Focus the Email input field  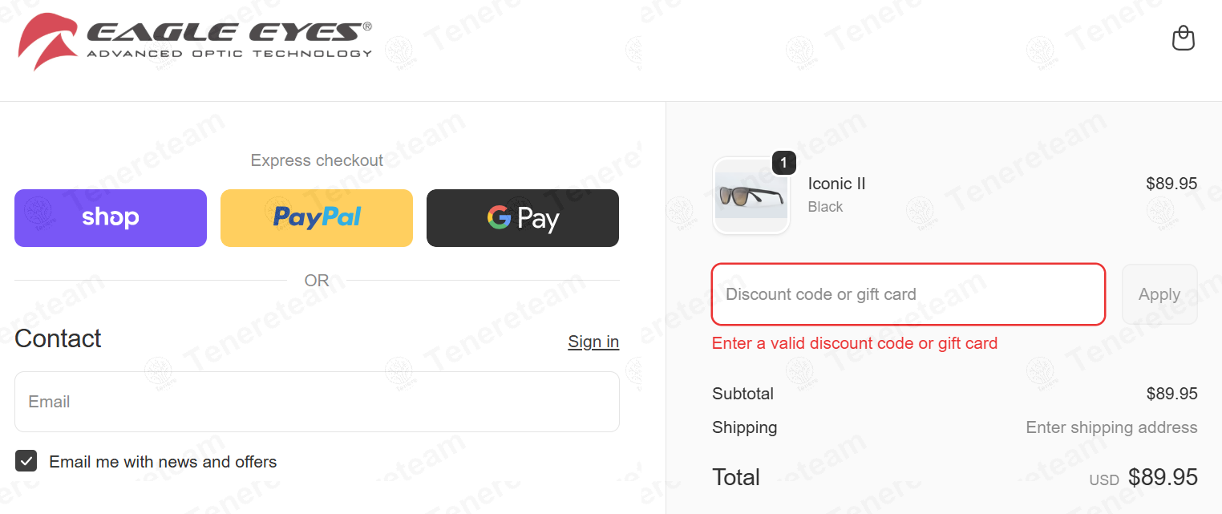317,402
